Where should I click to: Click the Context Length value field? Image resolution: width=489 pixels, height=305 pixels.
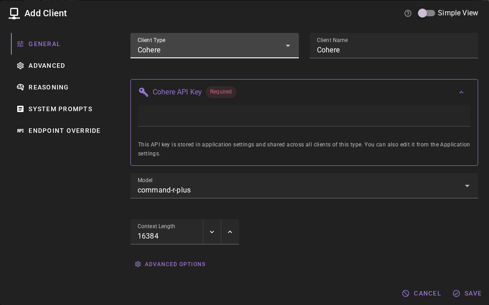pyautogui.click(x=167, y=231)
